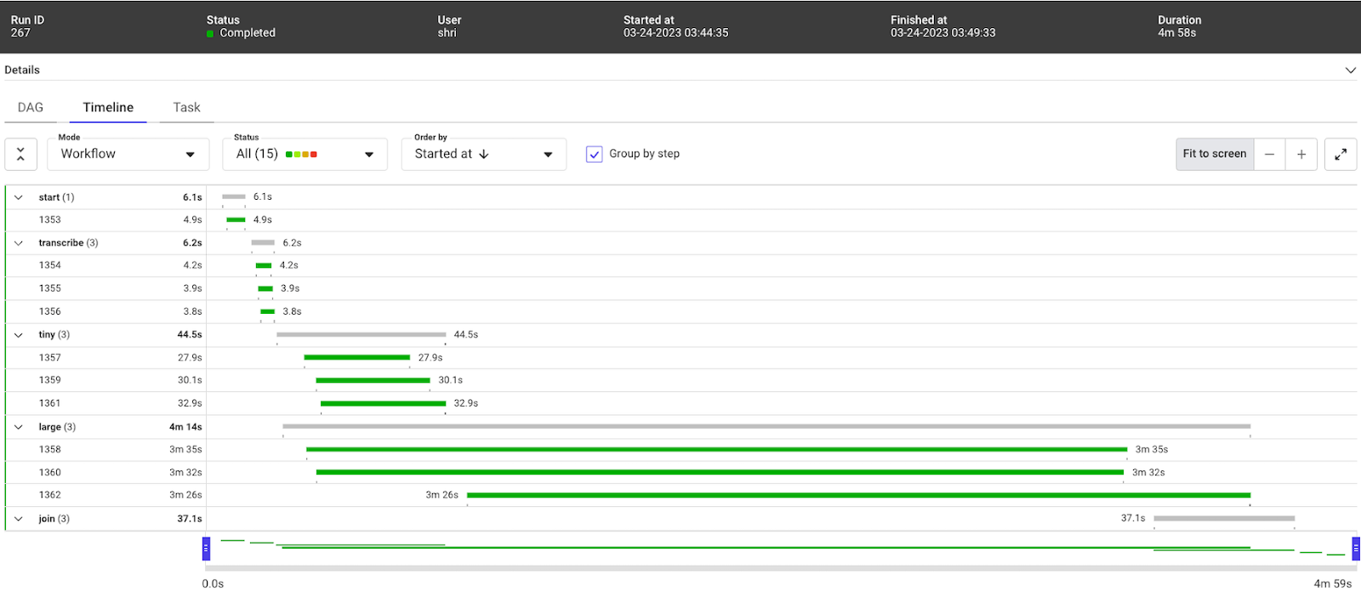Collapse the tiny step group
This screenshot has width=1361, height=592.
point(19,335)
